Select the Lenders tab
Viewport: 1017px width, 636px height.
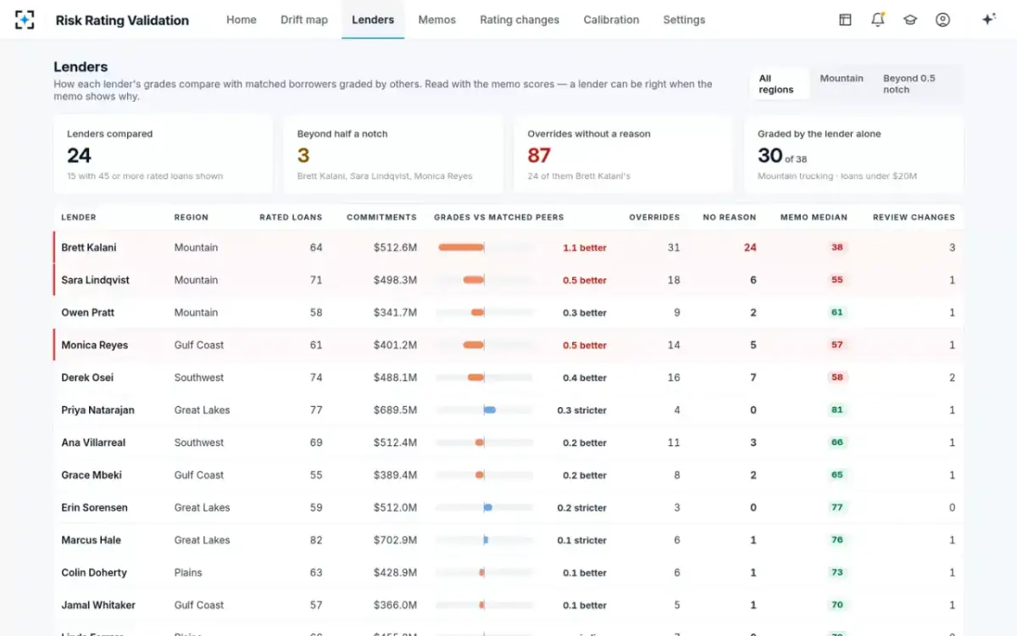click(373, 20)
